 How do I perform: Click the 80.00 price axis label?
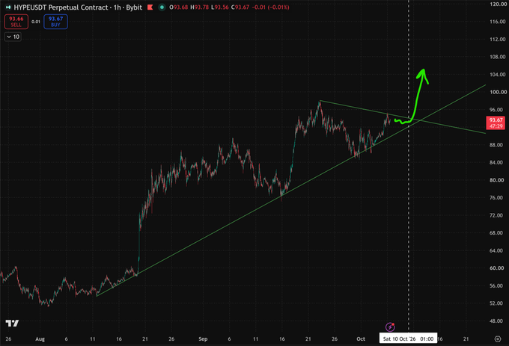click(x=497, y=180)
